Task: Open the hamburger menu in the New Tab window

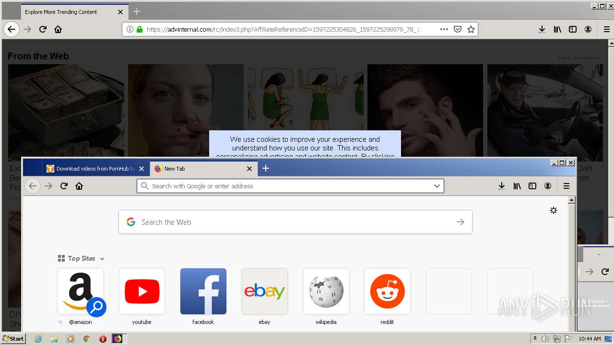Action: [567, 186]
